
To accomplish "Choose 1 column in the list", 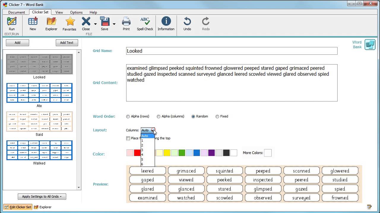I will [148, 141].
